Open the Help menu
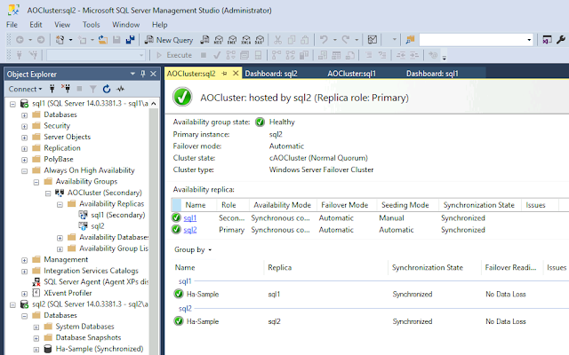Image resolution: width=569 pixels, height=355 pixels. click(x=159, y=25)
